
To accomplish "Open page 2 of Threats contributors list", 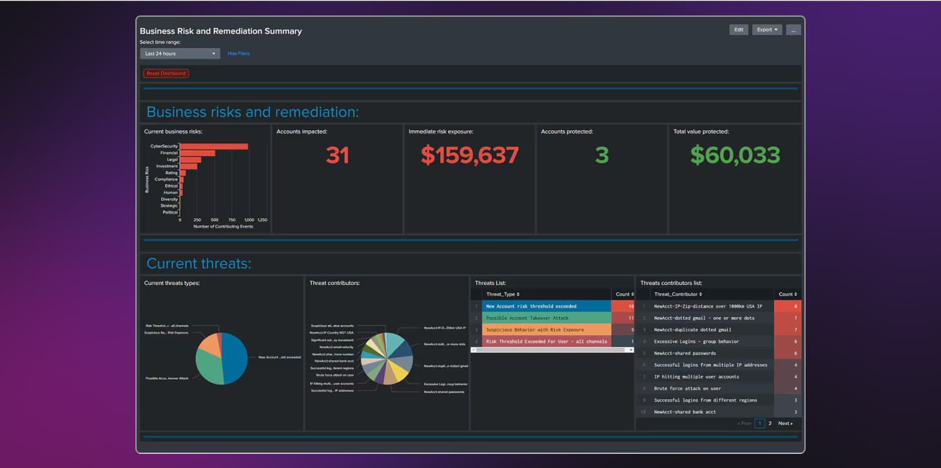I will coord(769,423).
